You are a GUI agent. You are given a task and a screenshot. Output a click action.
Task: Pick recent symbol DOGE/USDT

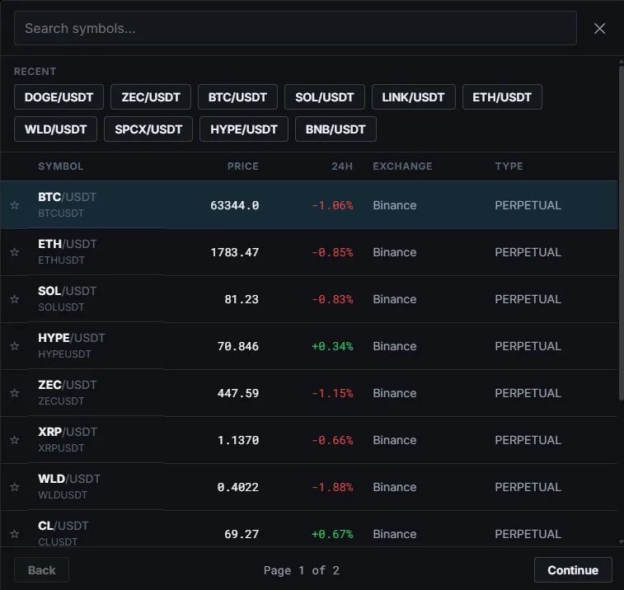pyautogui.click(x=59, y=96)
